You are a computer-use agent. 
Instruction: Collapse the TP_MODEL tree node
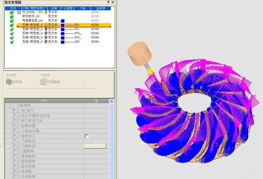[x=19, y=13]
